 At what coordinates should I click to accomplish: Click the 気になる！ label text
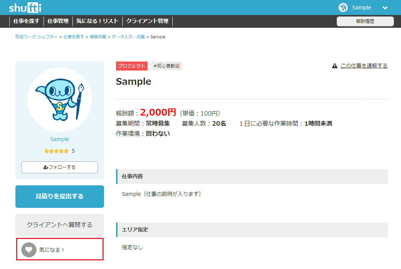click(52, 250)
